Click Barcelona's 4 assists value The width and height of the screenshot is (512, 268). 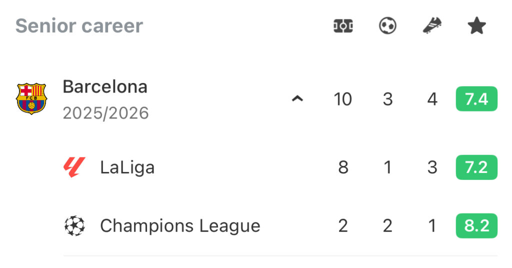(432, 99)
